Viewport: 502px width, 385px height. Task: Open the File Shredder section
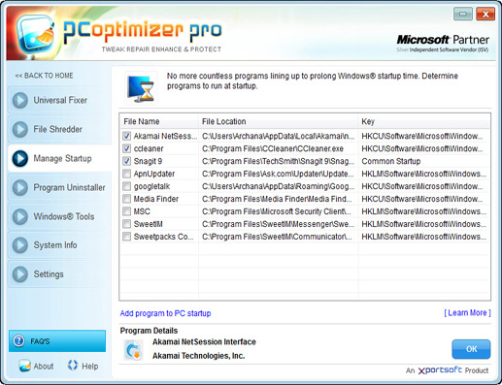(x=59, y=129)
